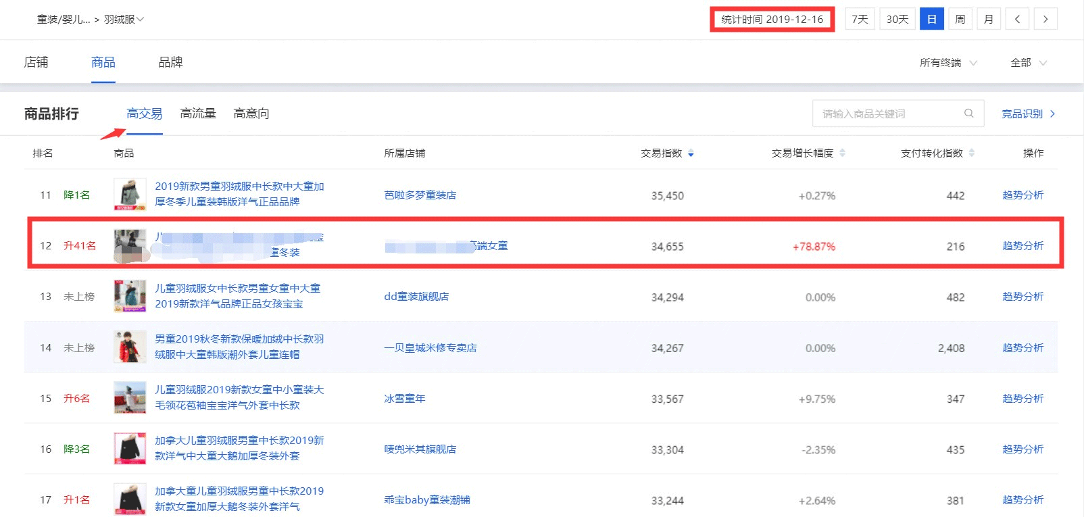The height and width of the screenshot is (517, 1084).
Task: Sort by 支付转化指数 column arrows
Action: coord(972,153)
